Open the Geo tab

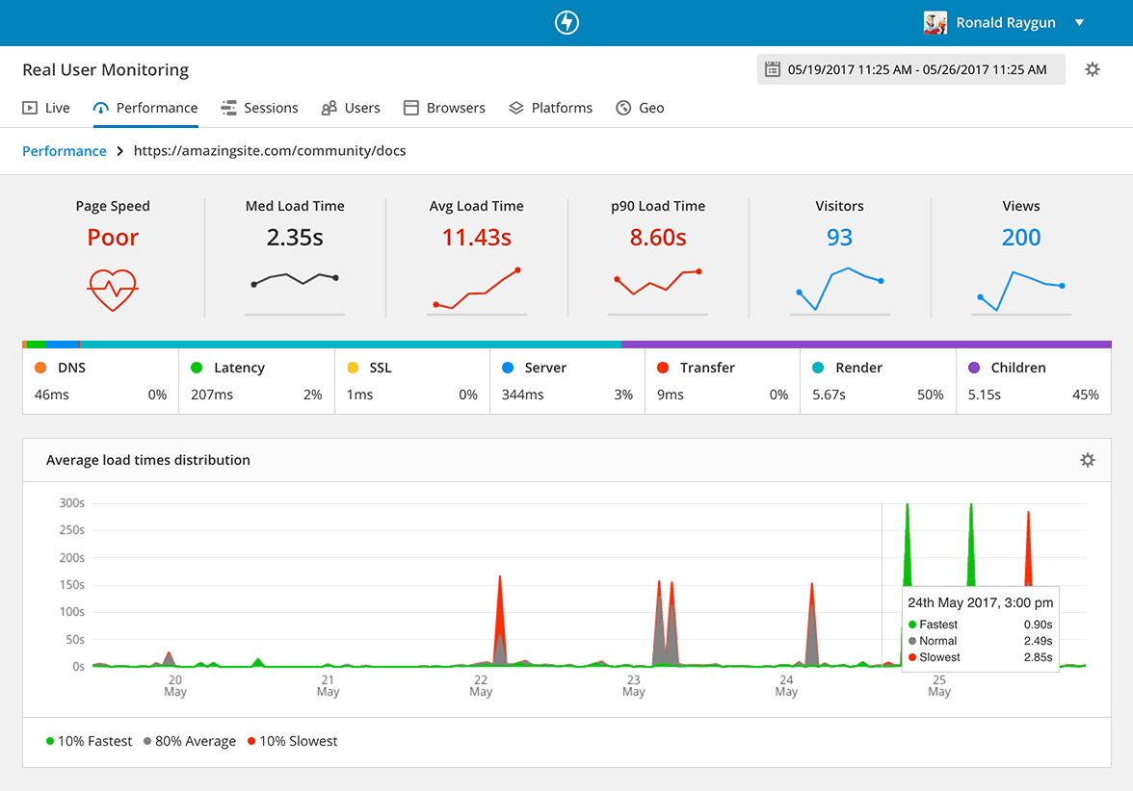pos(640,107)
